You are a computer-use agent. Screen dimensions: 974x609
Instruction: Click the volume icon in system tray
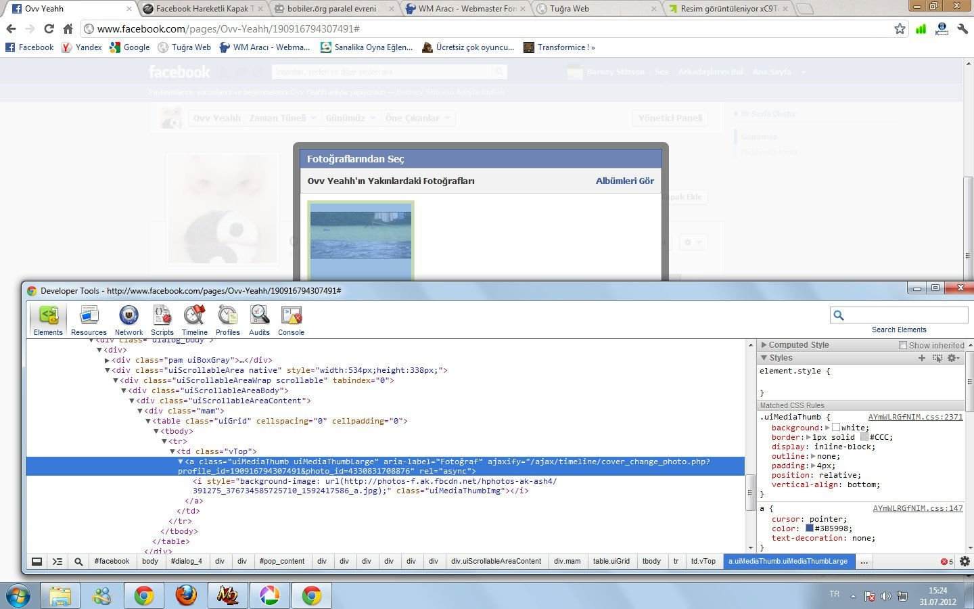tap(885, 596)
